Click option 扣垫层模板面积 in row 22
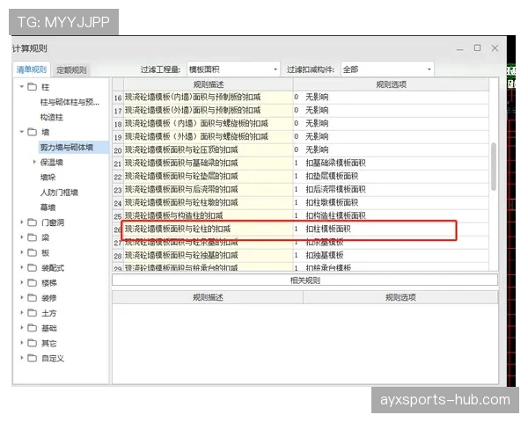 point(332,177)
